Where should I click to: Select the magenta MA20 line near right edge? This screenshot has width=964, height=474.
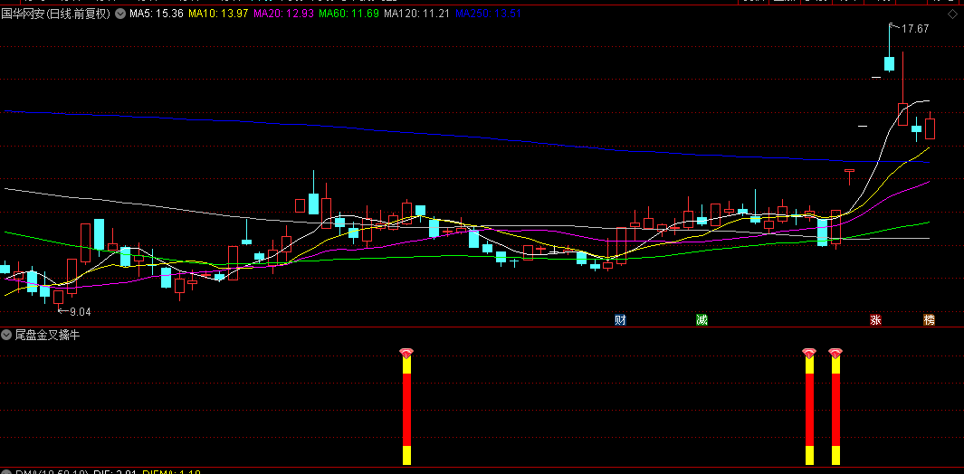click(903, 189)
